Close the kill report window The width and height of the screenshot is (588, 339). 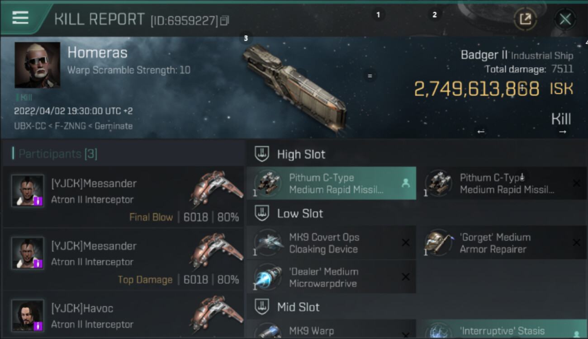pyautogui.click(x=565, y=19)
